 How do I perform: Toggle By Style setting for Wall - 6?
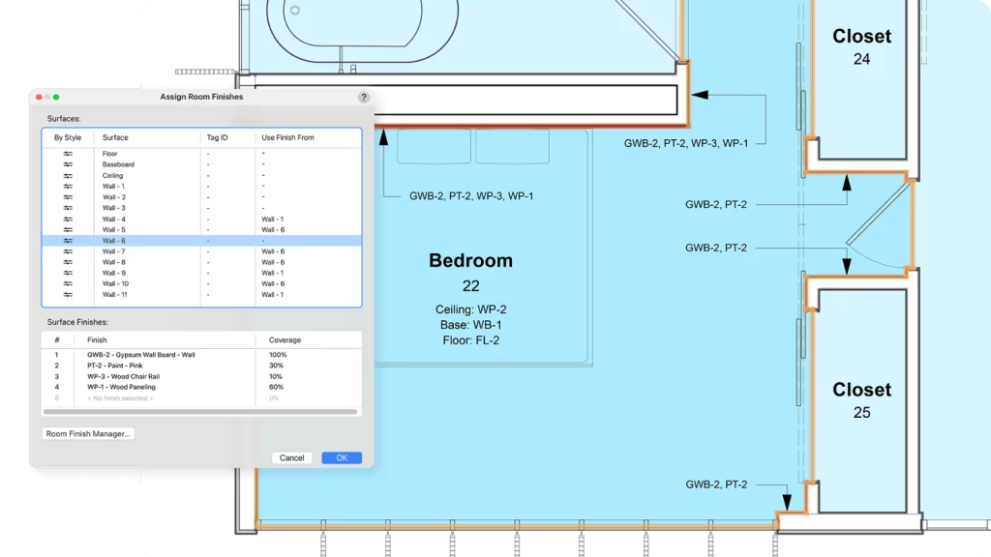pyautogui.click(x=69, y=241)
